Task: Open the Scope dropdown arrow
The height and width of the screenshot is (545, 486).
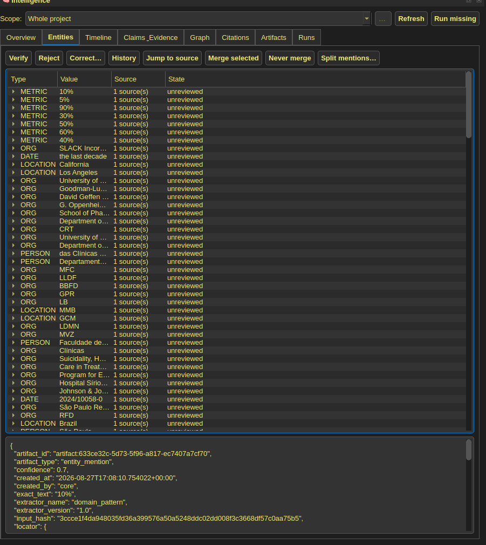Action: (x=366, y=19)
